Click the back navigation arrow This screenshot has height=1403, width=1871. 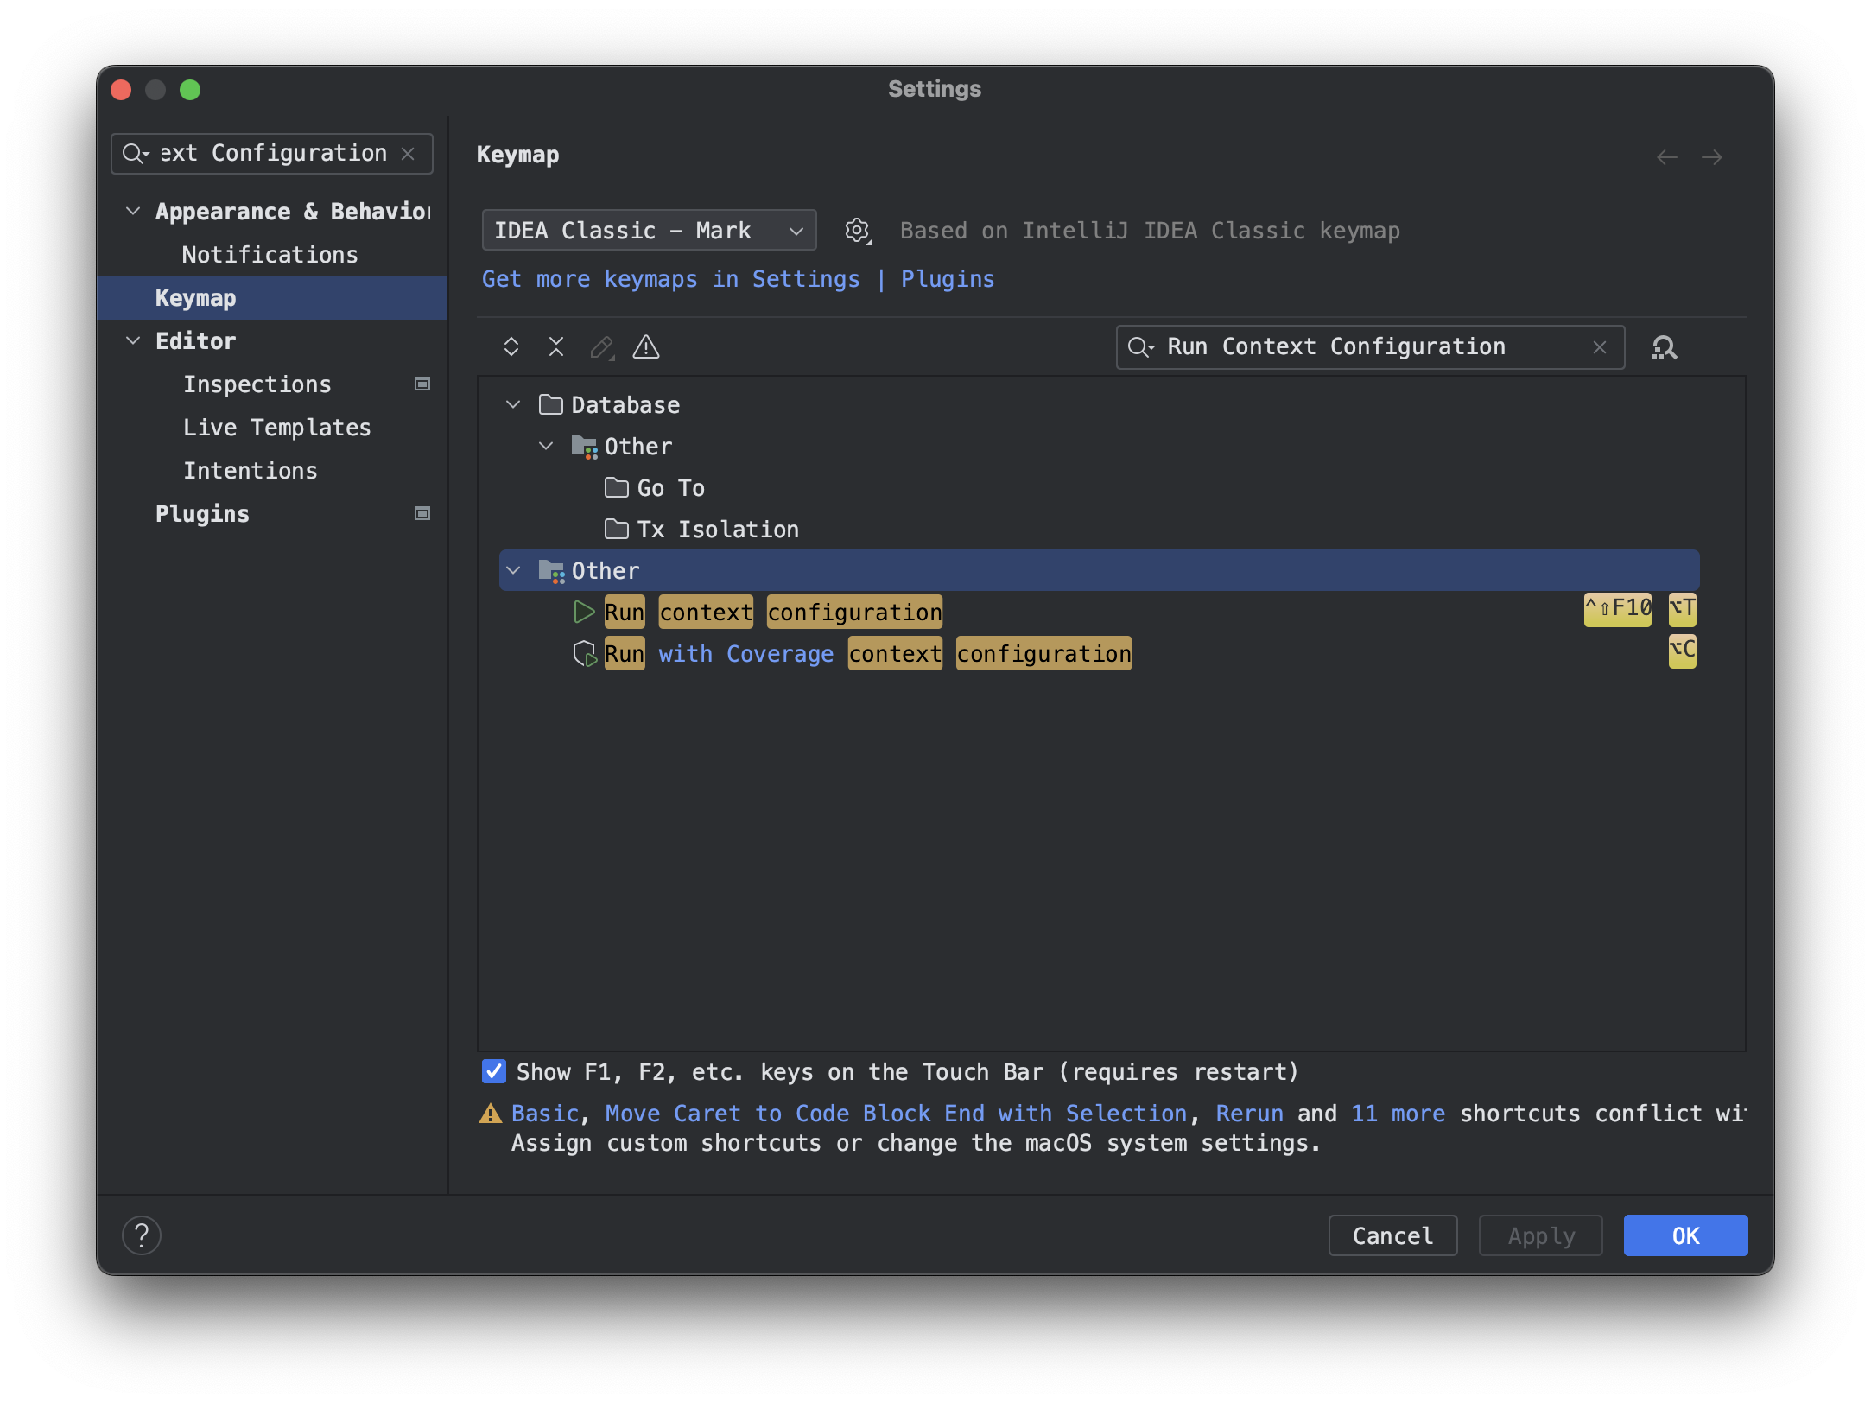click(x=1666, y=157)
